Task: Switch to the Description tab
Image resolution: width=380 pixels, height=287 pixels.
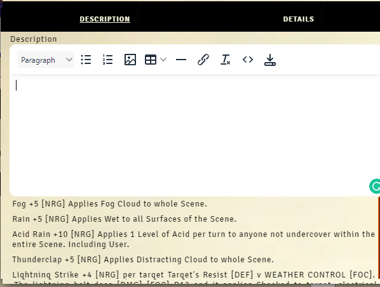Action: coord(105,19)
